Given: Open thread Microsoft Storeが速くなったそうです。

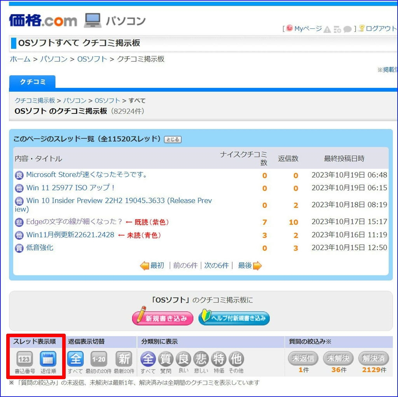Looking at the screenshot, I should click(86, 175).
